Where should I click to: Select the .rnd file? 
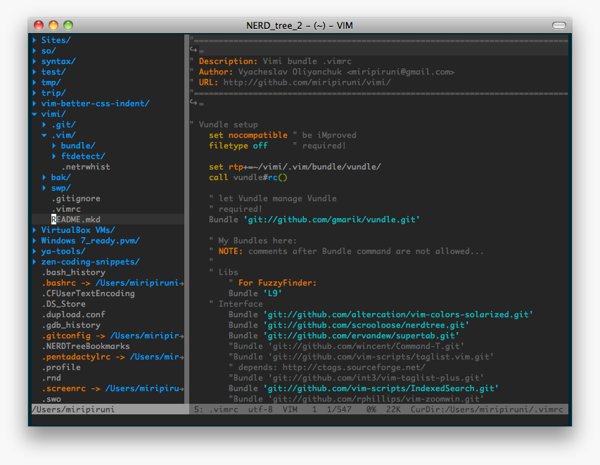(51, 378)
